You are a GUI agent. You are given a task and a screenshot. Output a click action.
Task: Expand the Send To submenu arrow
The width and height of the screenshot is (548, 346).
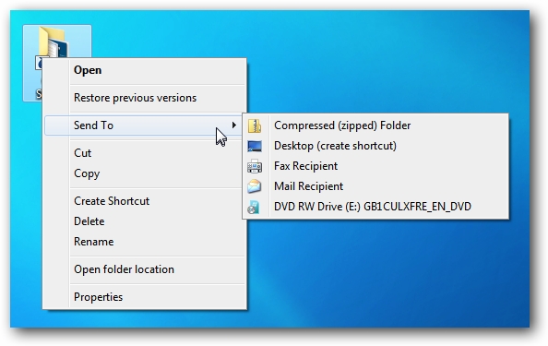[233, 125]
